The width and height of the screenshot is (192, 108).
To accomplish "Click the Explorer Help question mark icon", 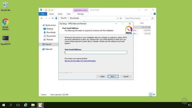I will pyautogui.click(x=154, y=14).
